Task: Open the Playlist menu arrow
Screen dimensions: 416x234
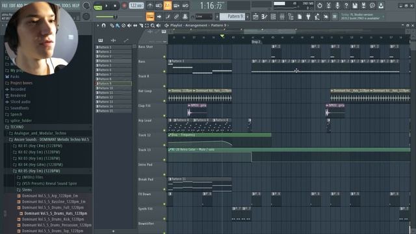Action: pyautogui.click(x=97, y=25)
